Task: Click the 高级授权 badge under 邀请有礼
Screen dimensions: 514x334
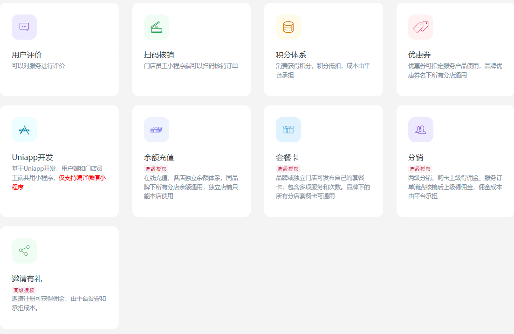Action: [x=24, y=290]
